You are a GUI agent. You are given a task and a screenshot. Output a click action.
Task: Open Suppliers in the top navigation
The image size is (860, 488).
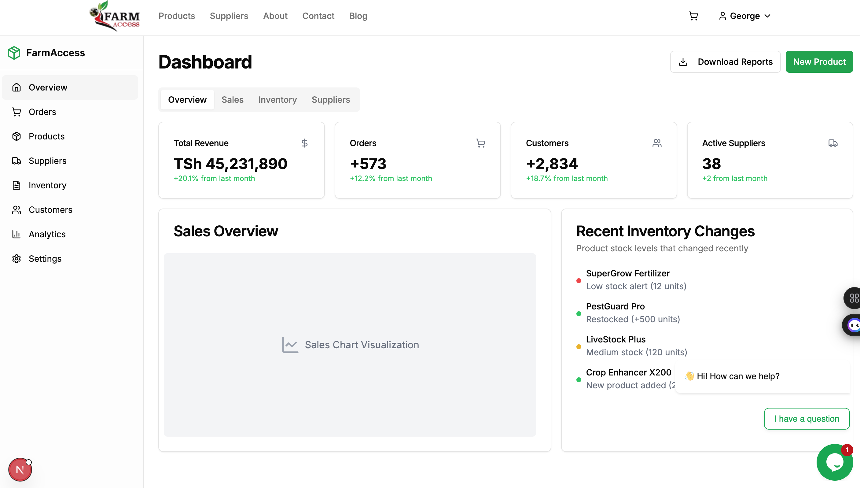pos(229,16)
